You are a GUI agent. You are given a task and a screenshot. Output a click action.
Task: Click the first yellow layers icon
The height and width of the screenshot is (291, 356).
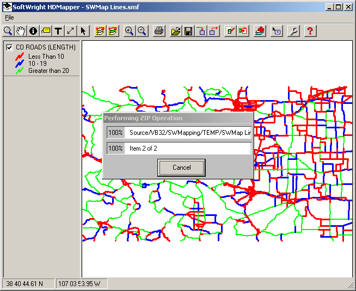point(100,31)
